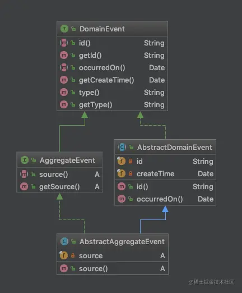Click abstract method icon beside AggregateEvent source()

click(24, 174)
